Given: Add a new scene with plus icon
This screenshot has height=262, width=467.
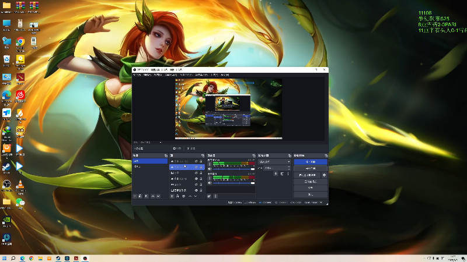Looking at the screenshot, I should (x=135, y=196).
